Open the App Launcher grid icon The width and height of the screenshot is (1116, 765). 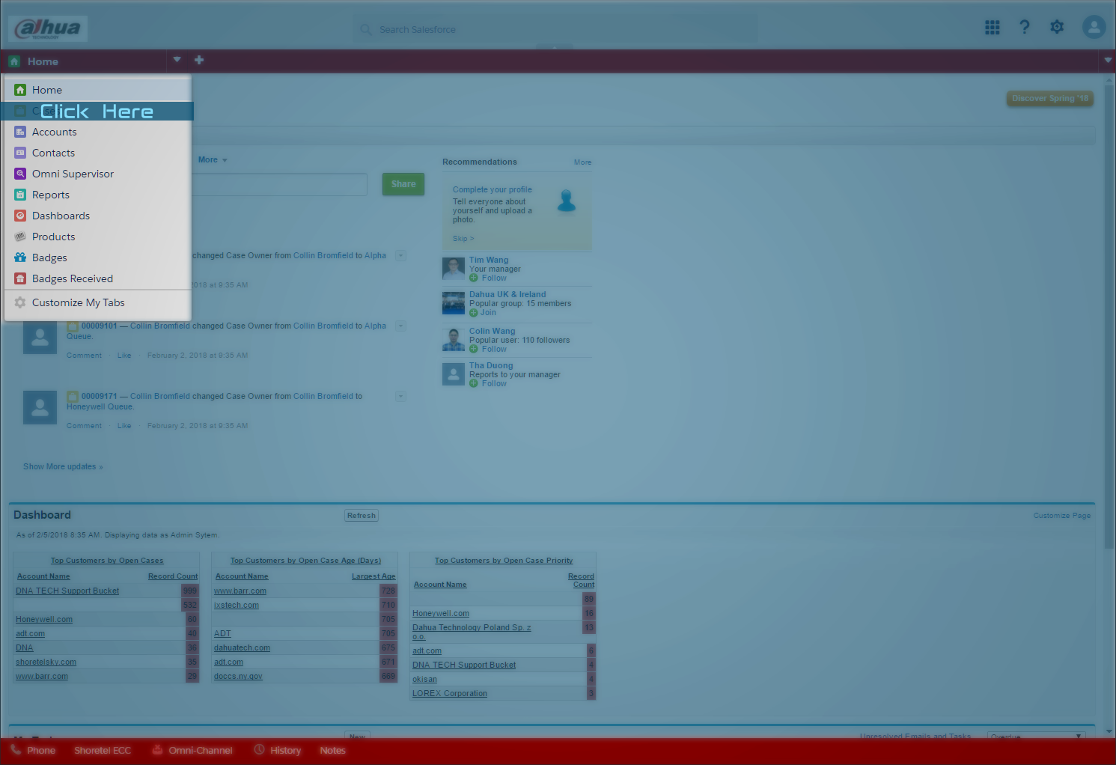992,28
